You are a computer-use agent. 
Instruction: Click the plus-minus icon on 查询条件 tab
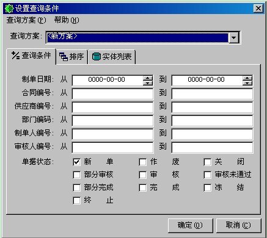tap(15, 56)
